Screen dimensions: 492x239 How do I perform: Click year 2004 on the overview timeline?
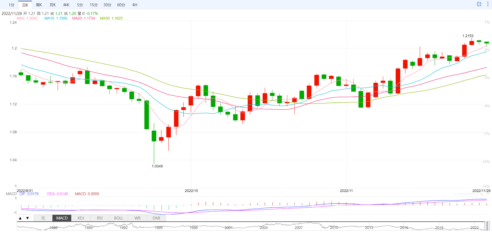tap(264, 228)
